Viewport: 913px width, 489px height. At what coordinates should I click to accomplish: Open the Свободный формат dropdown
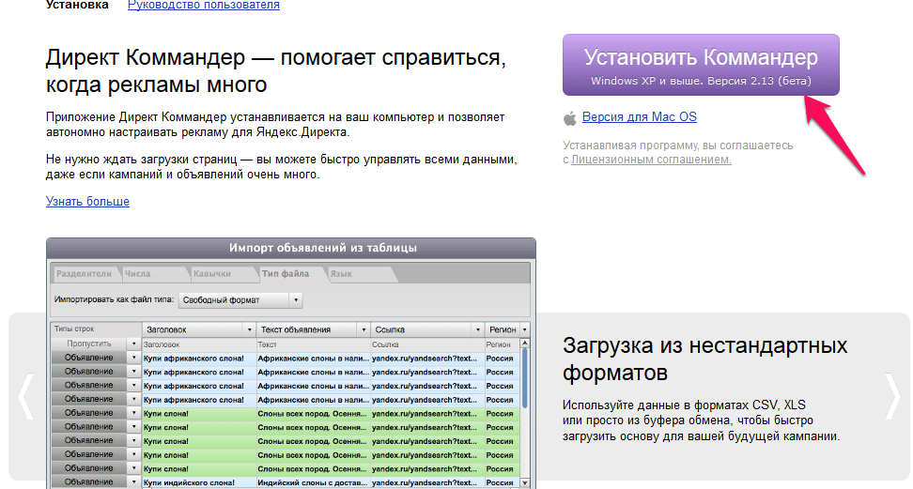240,299
